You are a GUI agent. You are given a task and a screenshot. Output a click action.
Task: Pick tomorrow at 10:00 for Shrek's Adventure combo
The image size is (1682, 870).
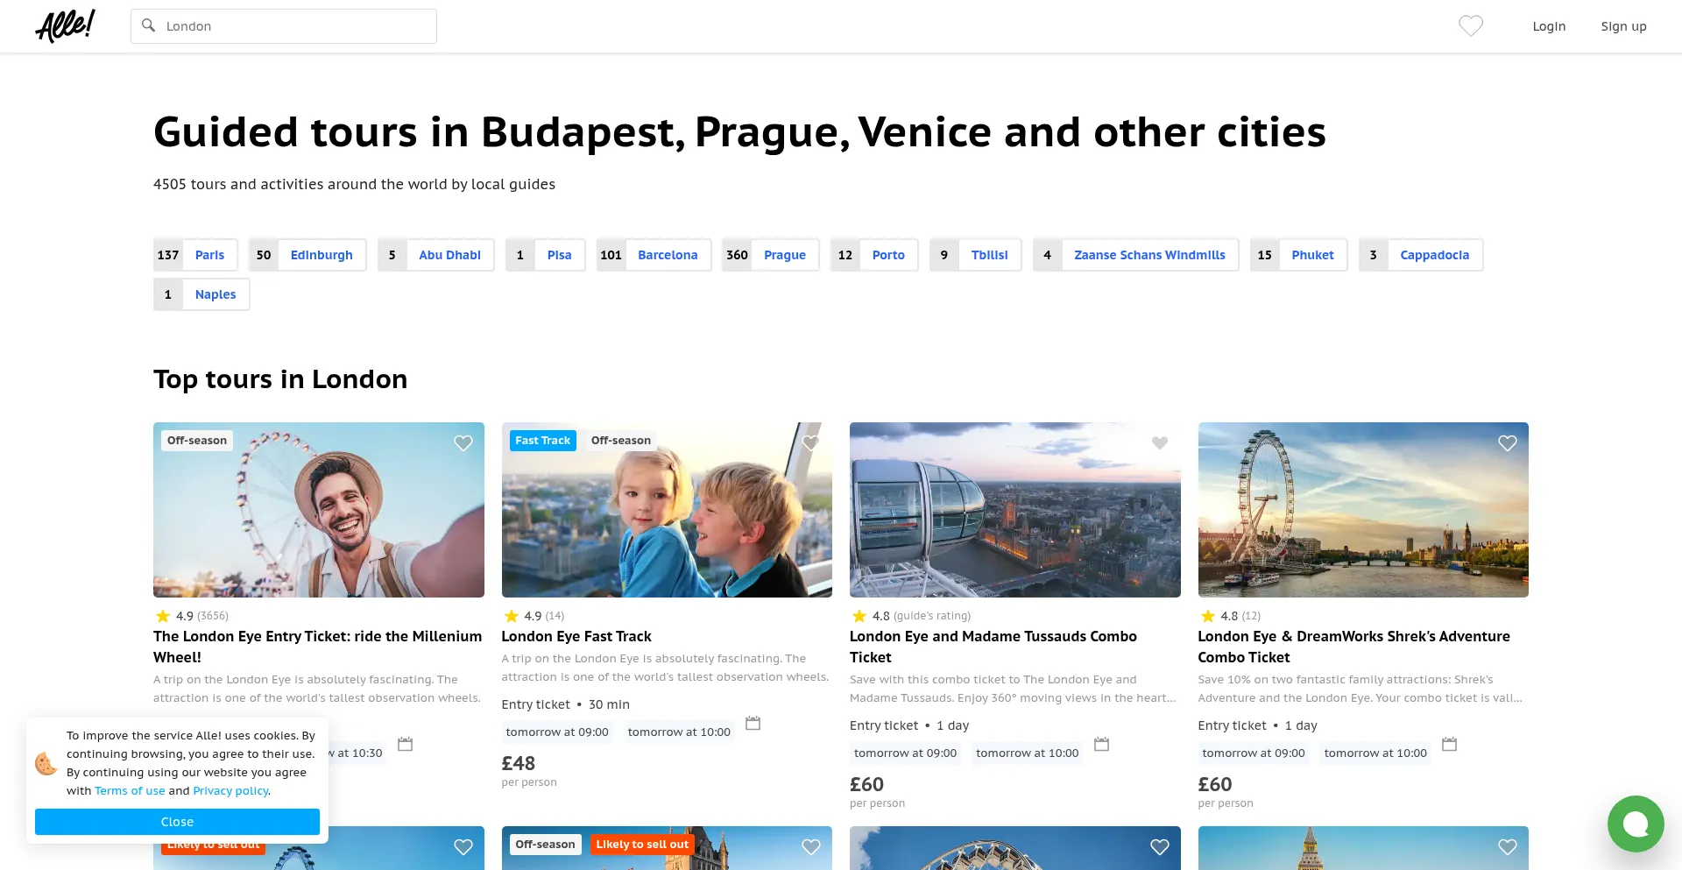tap(1375, 753)
